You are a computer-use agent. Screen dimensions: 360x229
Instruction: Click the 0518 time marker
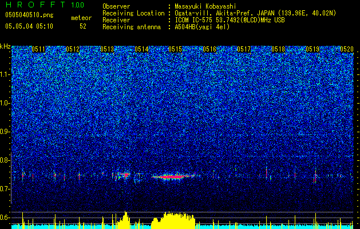pyautogui.click(x=278, y=49)
